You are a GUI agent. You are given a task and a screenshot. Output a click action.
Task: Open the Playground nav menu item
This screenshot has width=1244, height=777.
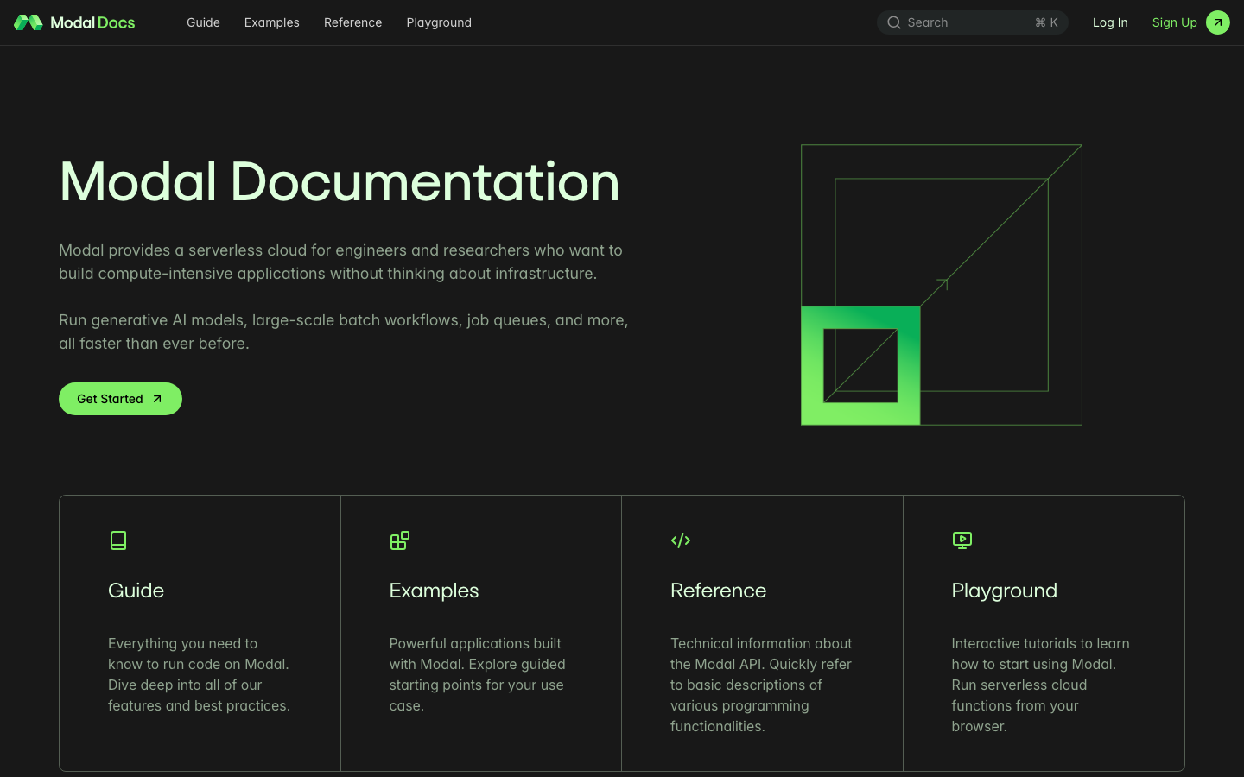(x=439, y=22)
